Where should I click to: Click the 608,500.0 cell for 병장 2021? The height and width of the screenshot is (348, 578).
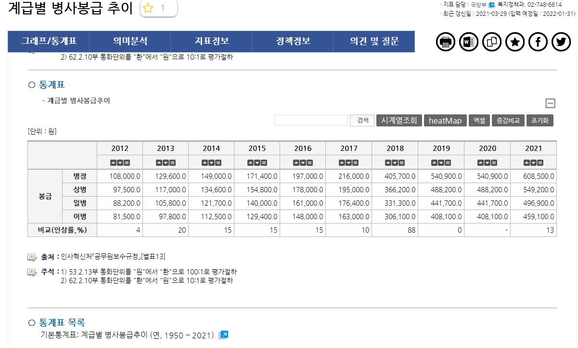533,176
